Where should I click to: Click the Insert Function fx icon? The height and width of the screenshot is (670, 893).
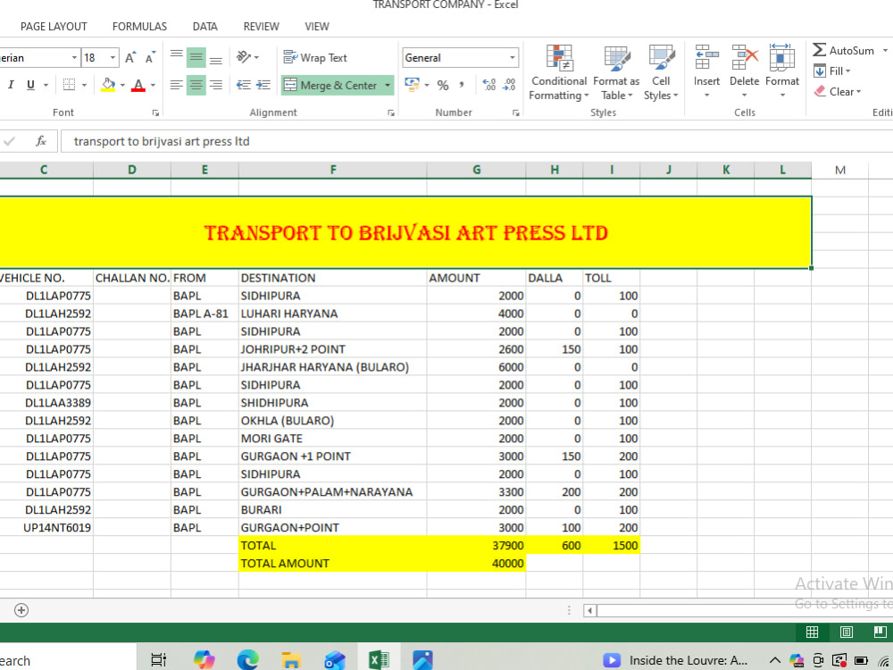[x=40, y=141]
